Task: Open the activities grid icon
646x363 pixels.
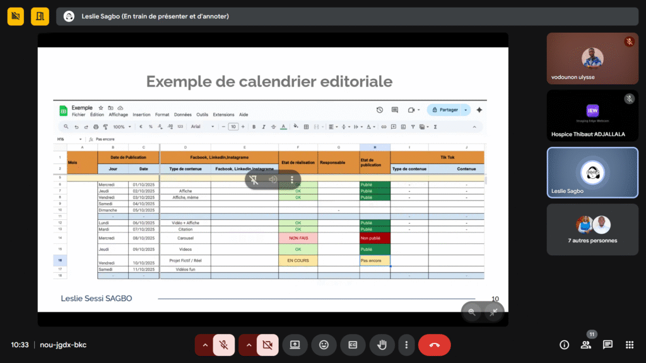Action: pos(629,345)
